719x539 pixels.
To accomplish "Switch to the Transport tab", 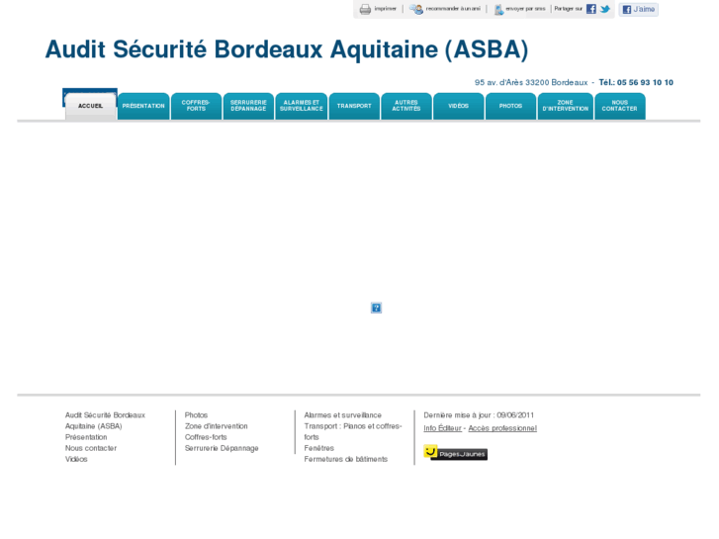I will point(354,107).
